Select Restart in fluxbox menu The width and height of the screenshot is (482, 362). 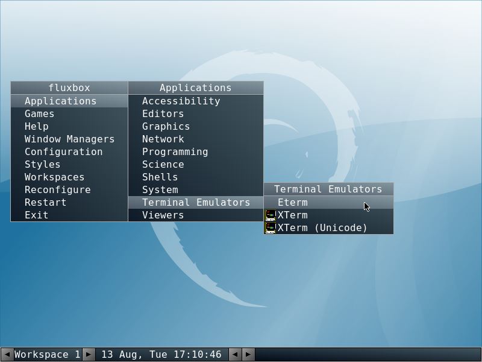click(x=69, y=202)
